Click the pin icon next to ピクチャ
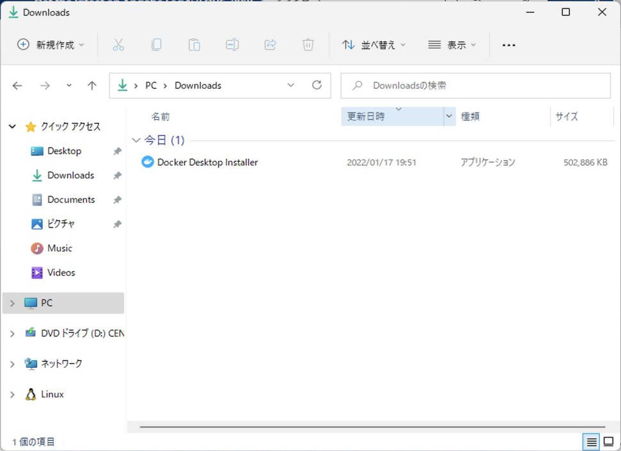Image resolution: width=621 pixels, height=451 pixels. (117, 225)
